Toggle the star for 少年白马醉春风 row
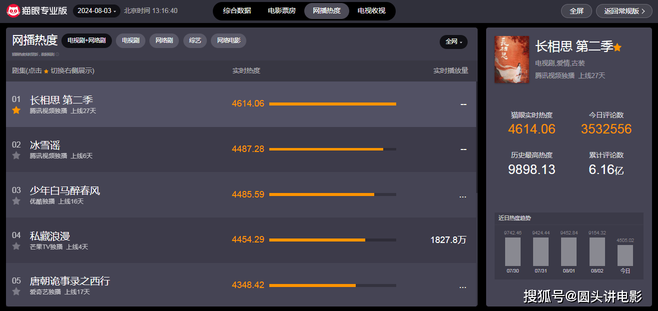Viewport: 658px width, 311px height. coord(16,201)
